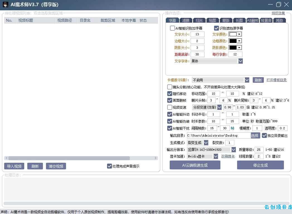Pick the 文字颜色 white color swatch

pyautogui.click(x=233, y=34)
